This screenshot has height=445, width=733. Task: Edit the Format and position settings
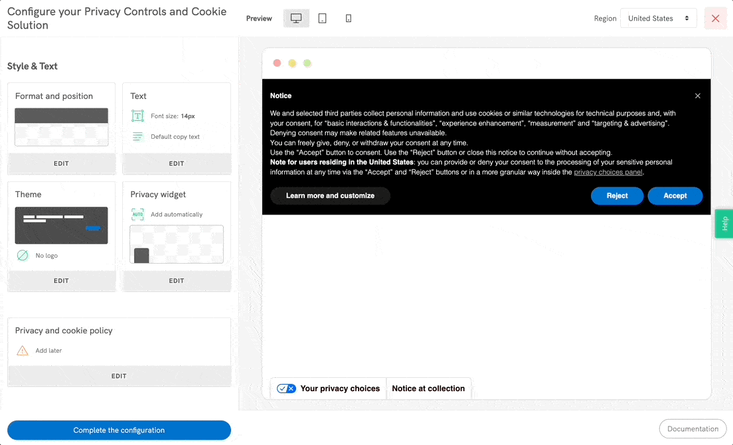pyautogui.click(x=61, y=163)
